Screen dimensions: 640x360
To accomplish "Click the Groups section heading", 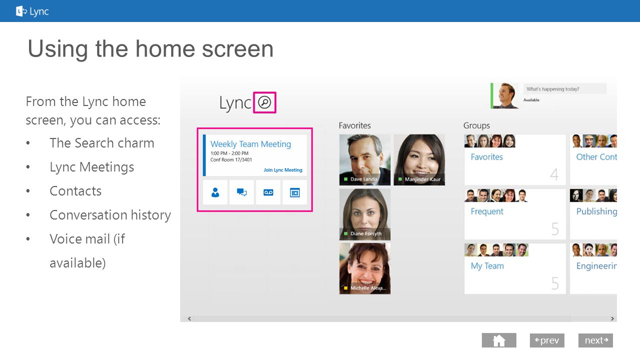I will [476, 125].
